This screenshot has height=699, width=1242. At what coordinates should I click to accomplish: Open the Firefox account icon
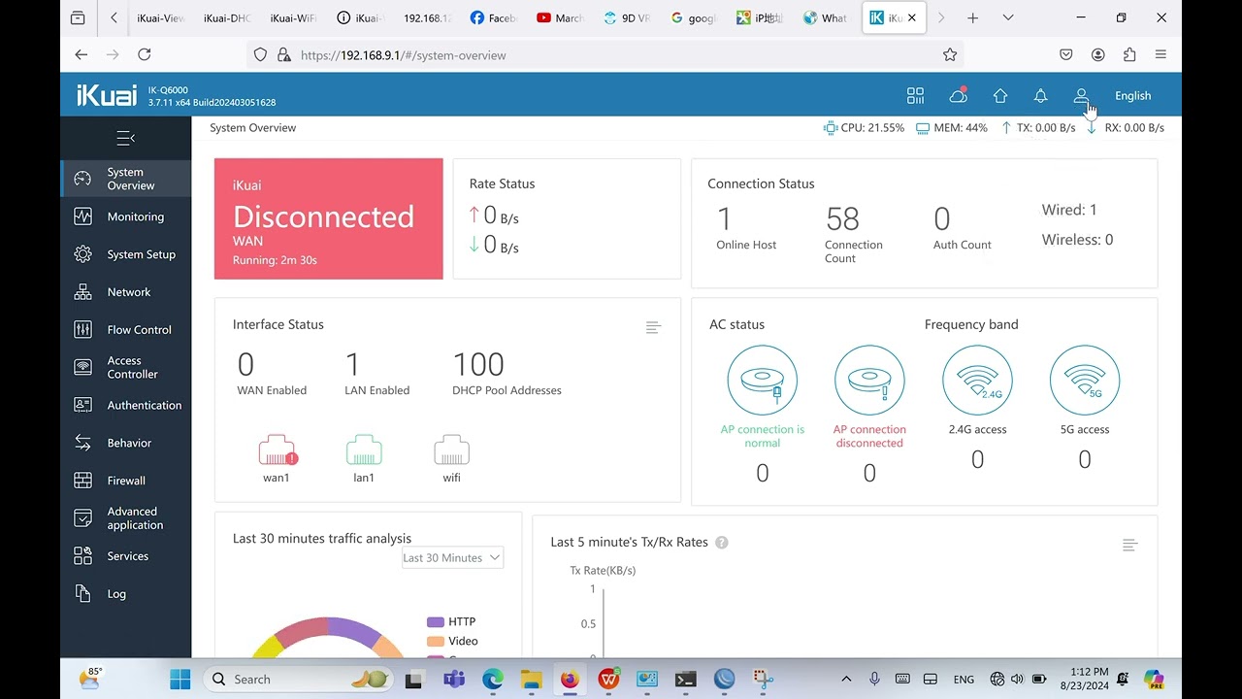click(x=1097, y=55)
